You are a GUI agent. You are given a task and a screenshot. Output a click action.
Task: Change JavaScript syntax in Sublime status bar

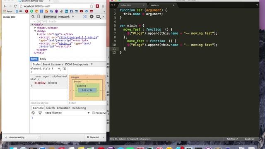[x=249, y=139]
